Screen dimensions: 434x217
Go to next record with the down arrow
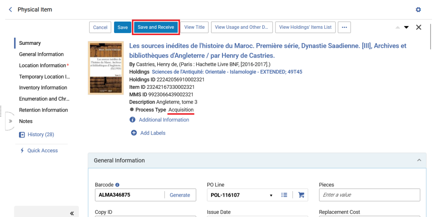[406, 27]
